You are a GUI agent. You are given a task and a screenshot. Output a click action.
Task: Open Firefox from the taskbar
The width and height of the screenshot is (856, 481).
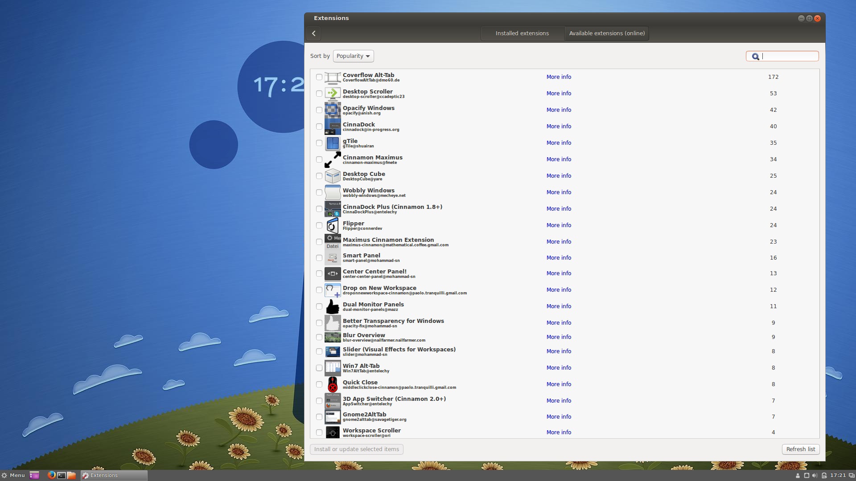pos(51,475)
